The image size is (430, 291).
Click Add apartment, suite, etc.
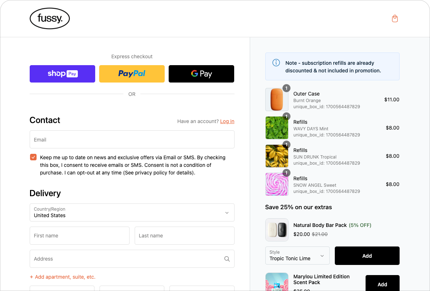[x=63, y=277]
